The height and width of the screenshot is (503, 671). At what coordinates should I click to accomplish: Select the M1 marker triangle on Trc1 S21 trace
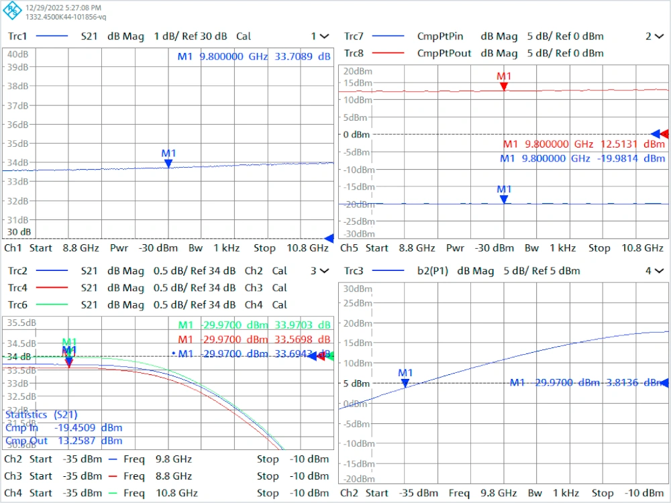point(168,164)
